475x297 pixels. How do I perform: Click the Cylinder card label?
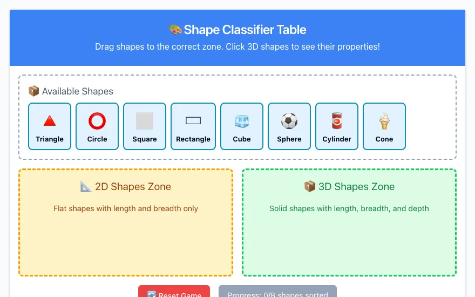coord(337,139)
